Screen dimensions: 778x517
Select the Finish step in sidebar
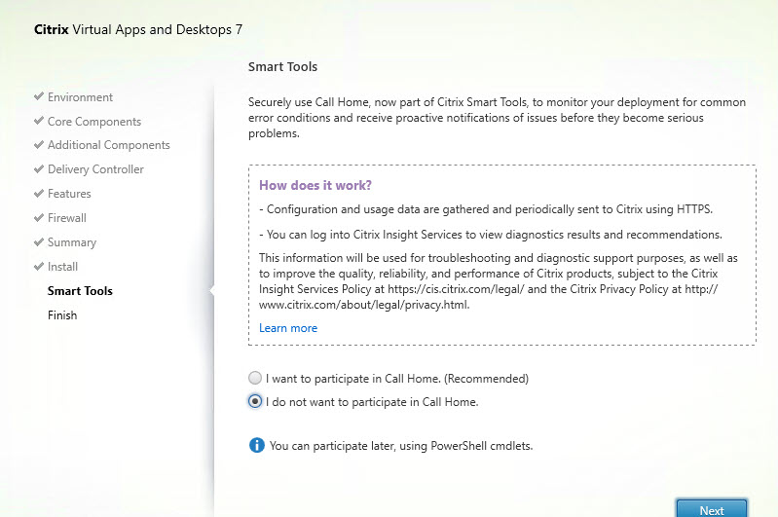(x=62, y=315)
